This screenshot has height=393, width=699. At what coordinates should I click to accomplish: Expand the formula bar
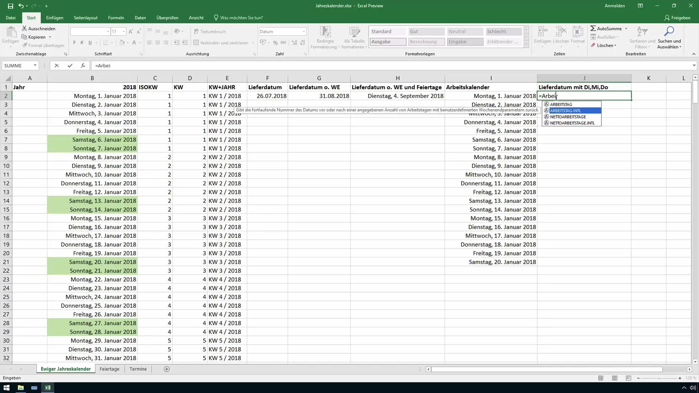pyautogui.click(x=694, y=65)
